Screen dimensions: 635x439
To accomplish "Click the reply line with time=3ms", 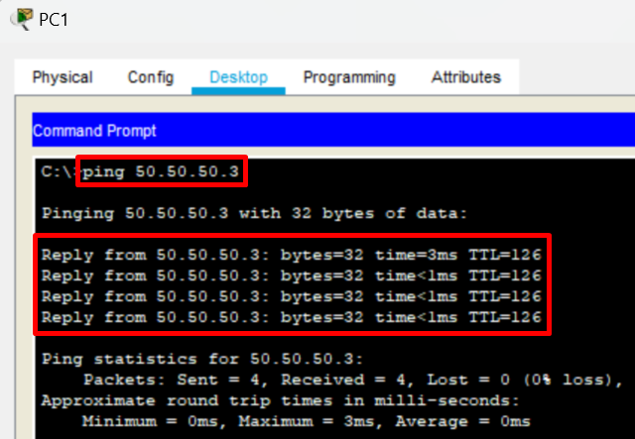I will pos(291,255).
